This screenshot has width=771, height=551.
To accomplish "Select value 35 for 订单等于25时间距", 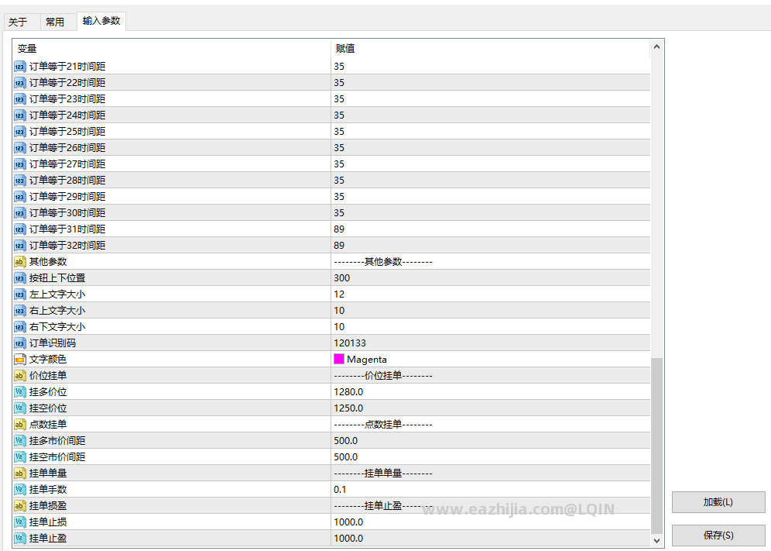I will tap(339, 132).
